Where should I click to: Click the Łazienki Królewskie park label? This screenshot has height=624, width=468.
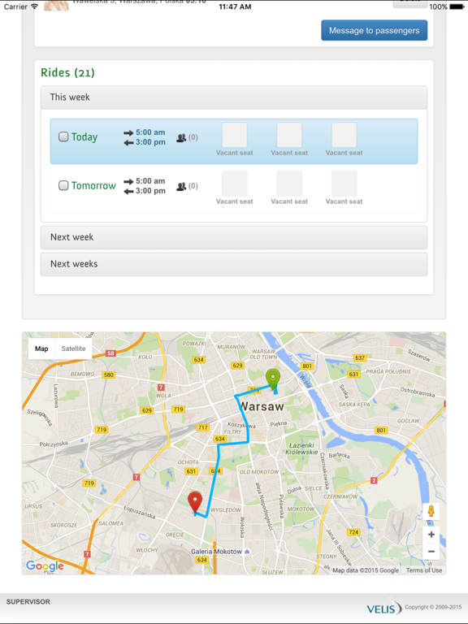301,448
